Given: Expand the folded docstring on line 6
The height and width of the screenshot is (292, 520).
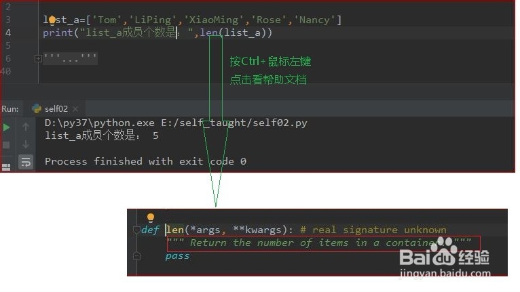Looking at the screenshot, I should (38, 58).
